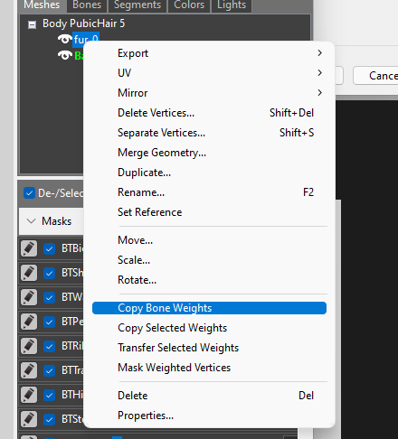Choose Copy Bone Weights
Viewport: 398px width, 439px height.
click(209, 308)
